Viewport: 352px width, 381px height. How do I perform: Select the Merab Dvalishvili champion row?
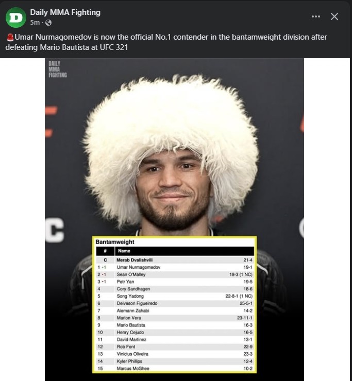click(x=175, y=260)
